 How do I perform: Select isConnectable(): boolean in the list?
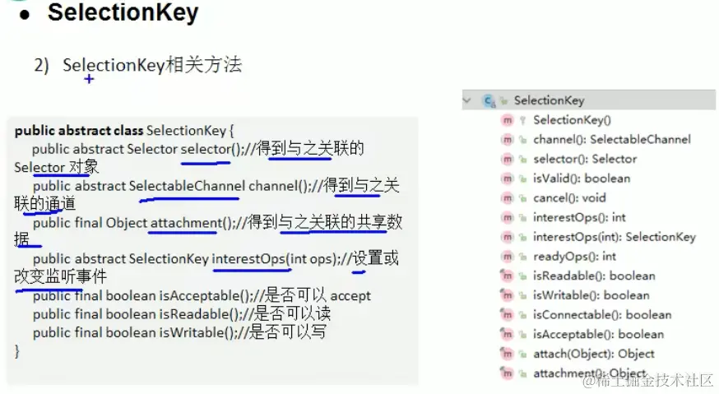point(601,315)
